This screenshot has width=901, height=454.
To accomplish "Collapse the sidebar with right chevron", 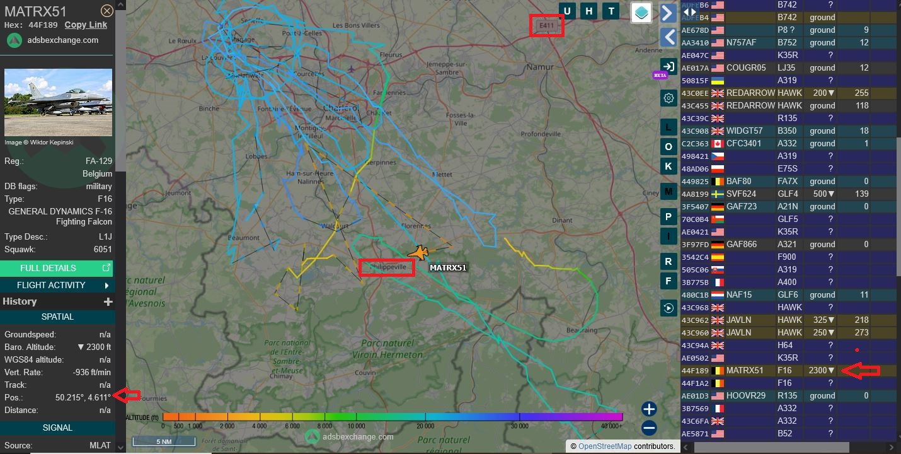I will (669, 14).
